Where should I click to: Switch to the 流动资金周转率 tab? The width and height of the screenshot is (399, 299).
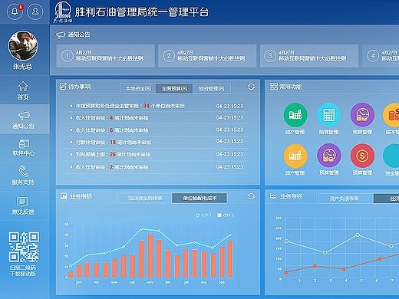click(x=145, y=198)
